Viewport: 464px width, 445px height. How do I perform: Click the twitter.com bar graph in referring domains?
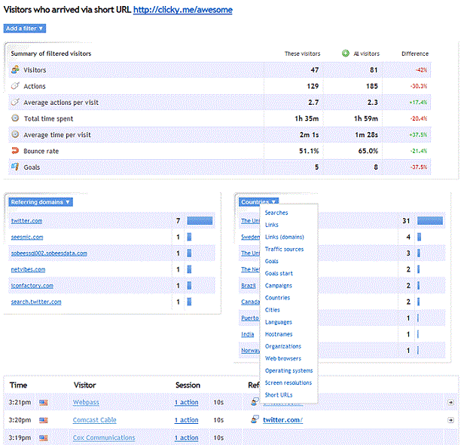[200, 221]
